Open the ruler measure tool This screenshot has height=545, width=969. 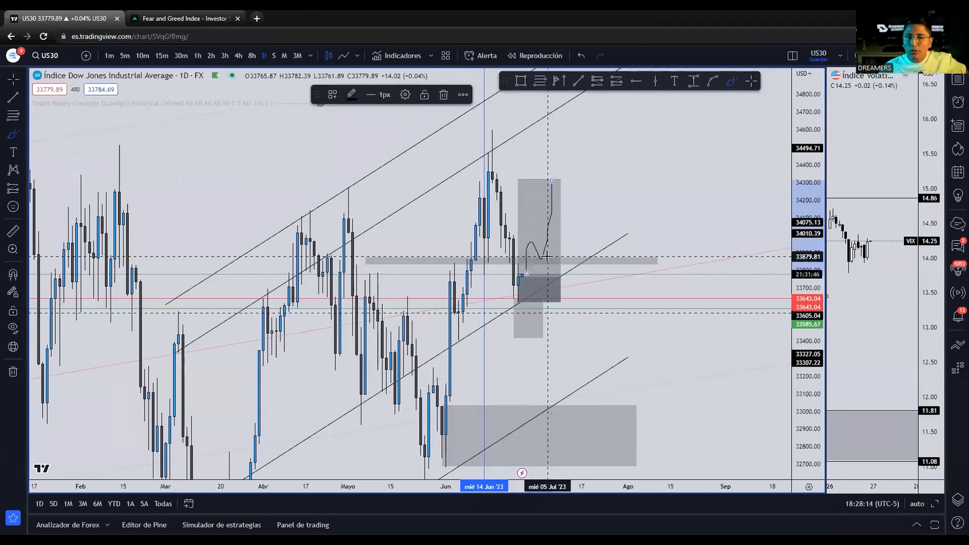coord(13,231)
